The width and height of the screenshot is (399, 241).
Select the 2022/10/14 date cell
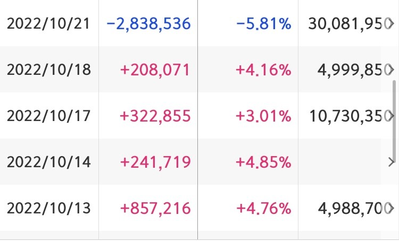(48, 162)
